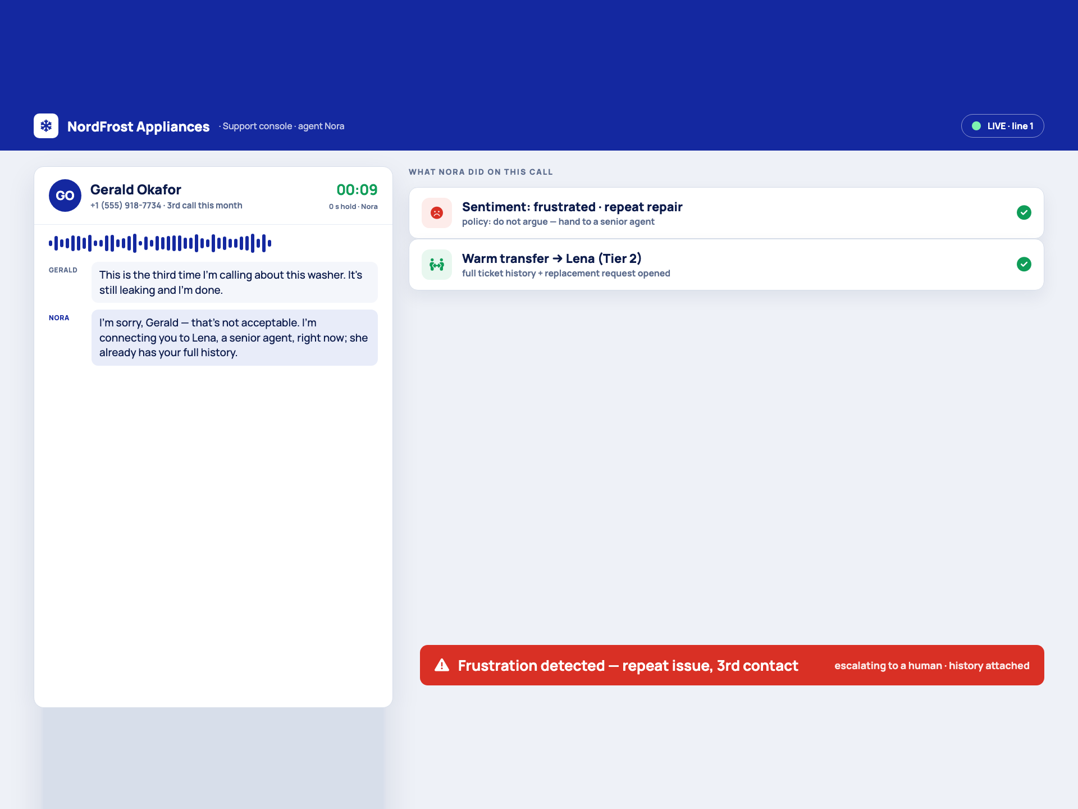Click the Frustration detected alert banner
The width and height of the screenshot is (1078, 809).
[732, 665]
